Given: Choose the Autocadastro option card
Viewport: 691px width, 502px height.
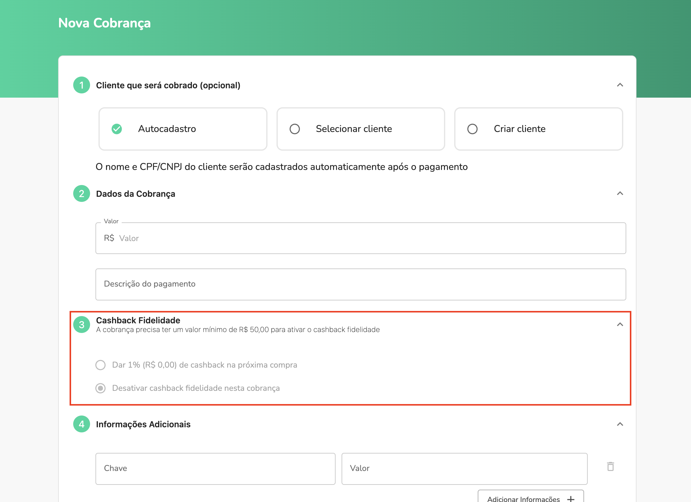Looking at the screenshot, I should pos(183,129).
